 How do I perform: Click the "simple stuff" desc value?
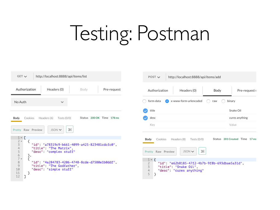pos(60,169)
